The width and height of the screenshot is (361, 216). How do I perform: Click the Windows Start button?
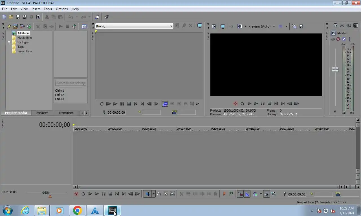pos(7,210)
